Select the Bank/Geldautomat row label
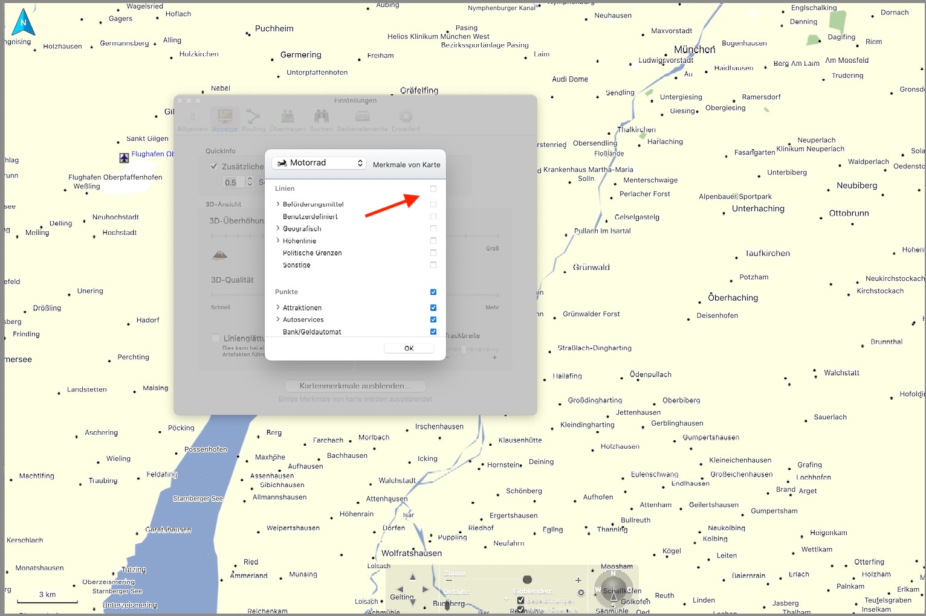 312,332
